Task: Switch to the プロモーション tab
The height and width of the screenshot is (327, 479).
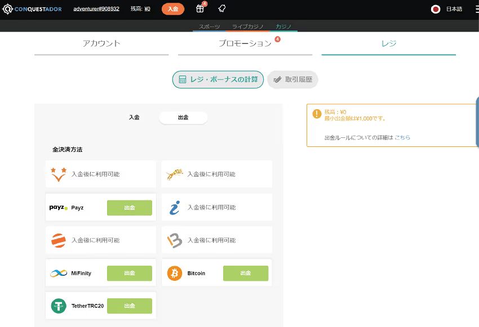Action: 245,43
